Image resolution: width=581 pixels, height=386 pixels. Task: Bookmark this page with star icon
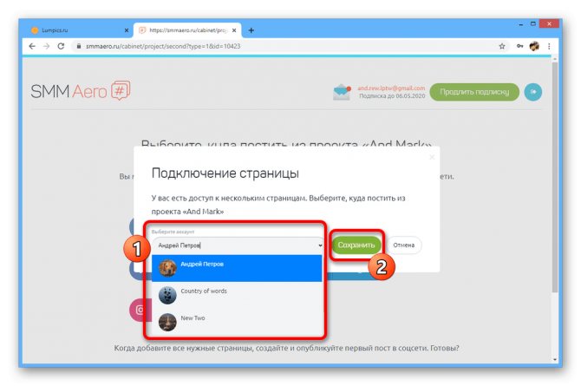[x=502, y=46]
